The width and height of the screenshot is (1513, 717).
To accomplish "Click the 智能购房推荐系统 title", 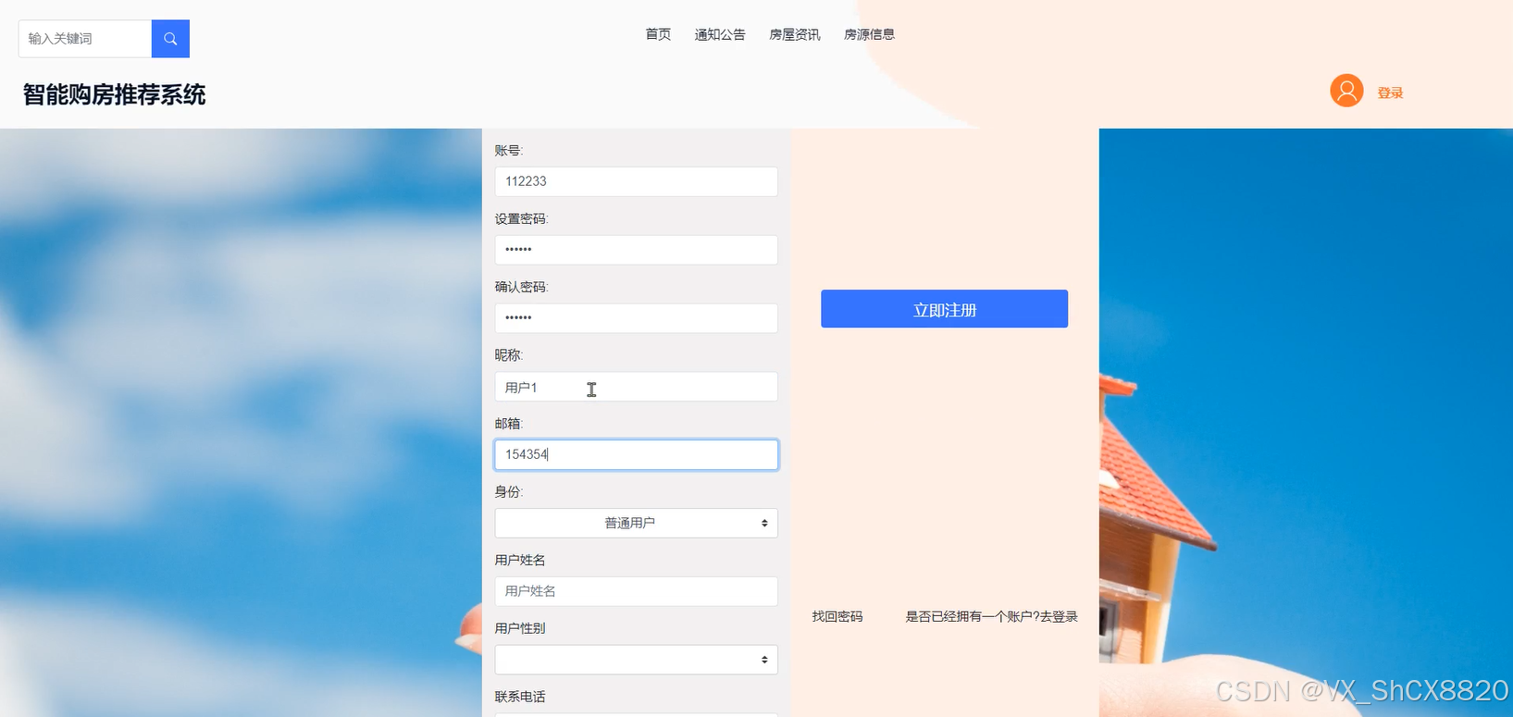I will (x=114, y=94).
